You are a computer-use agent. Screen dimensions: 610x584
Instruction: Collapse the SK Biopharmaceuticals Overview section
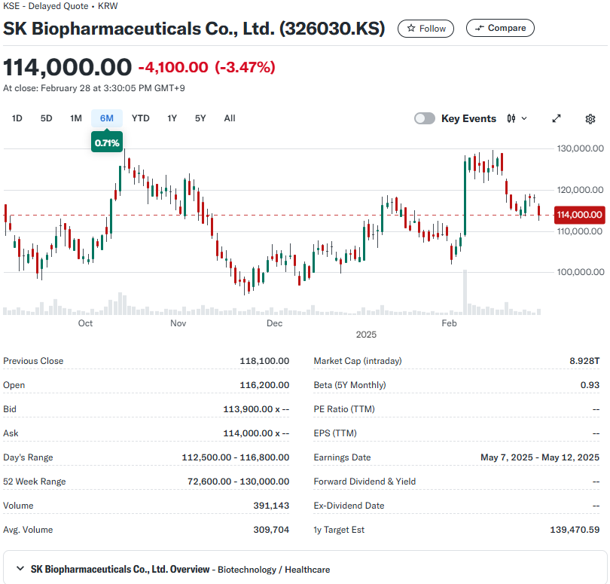pos(20,569)
